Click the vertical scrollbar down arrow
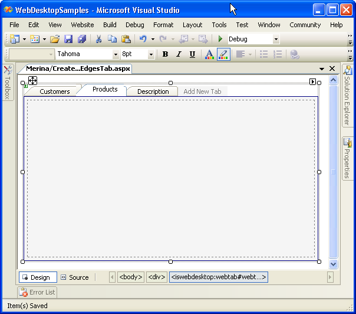The width and height of the screenshot is (356, 314). pos(333,264)
